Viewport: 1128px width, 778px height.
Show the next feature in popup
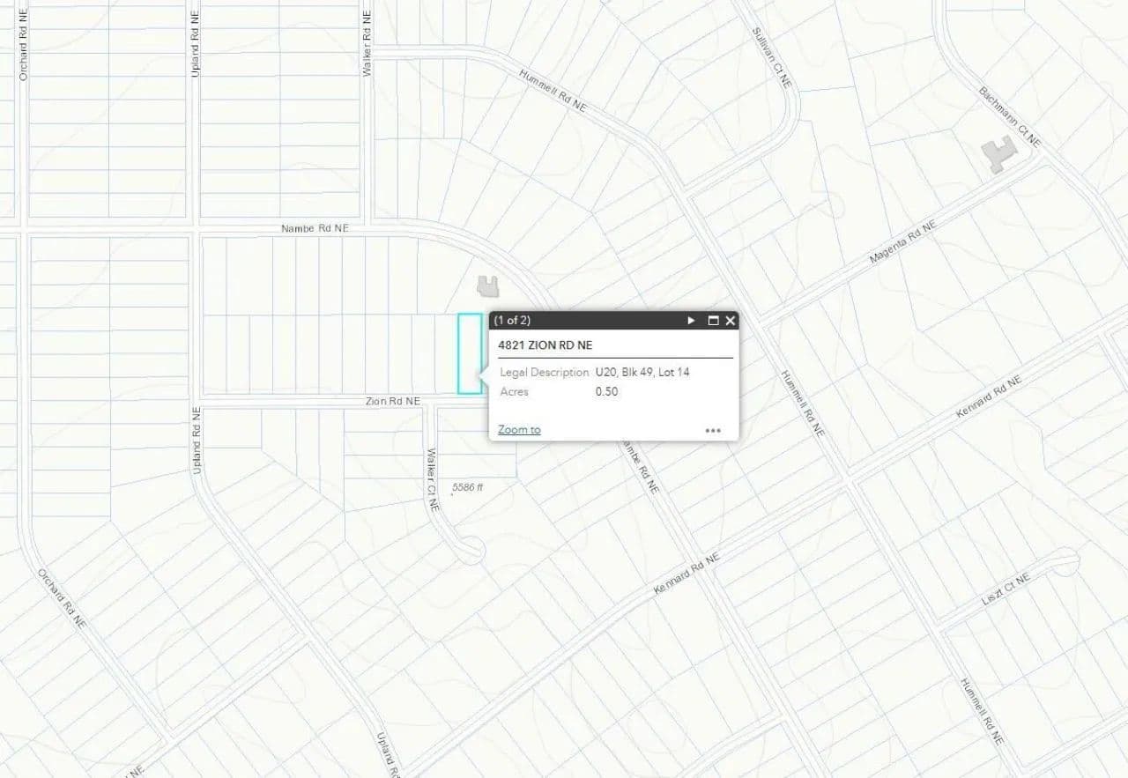coord(692,321)
